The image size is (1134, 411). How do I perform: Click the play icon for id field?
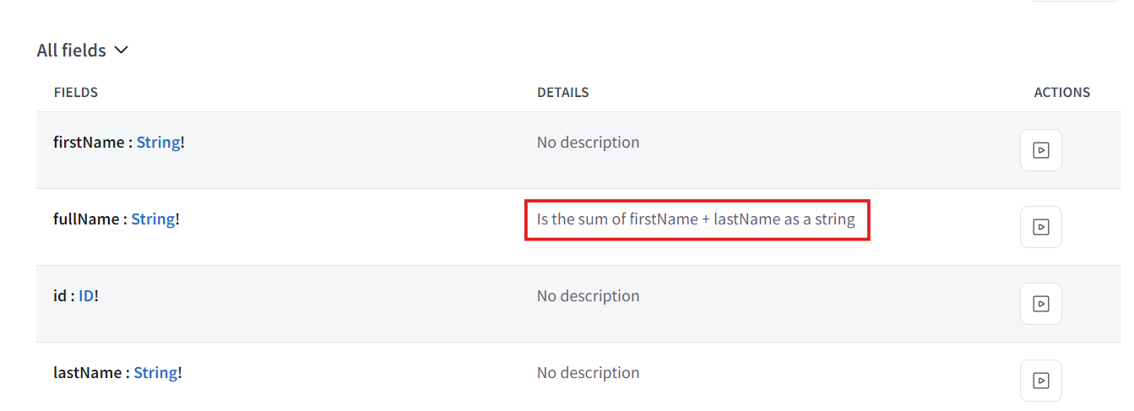[1040, 304]
